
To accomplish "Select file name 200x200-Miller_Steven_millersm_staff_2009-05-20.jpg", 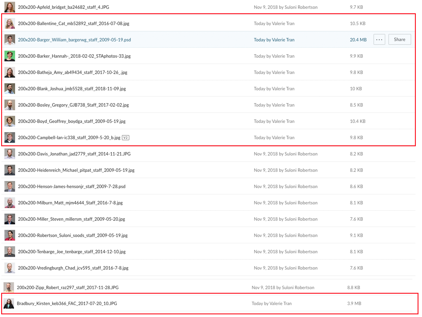I will pos(72,219).
